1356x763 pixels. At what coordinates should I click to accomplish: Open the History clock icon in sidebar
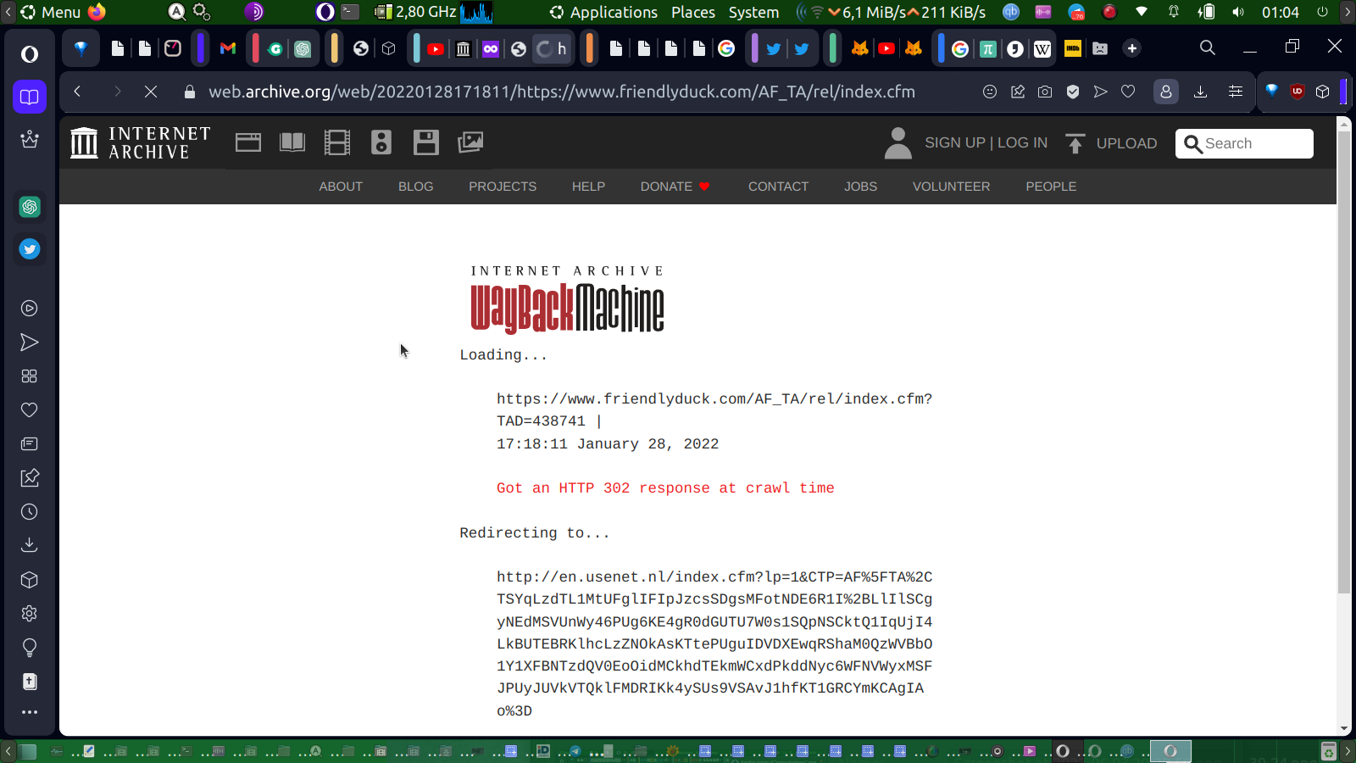pyautogui.click(x=30, y=512)
